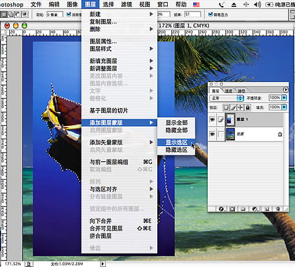Click the 频率 frequency field showing 51
The height and width of the screenshot is (267, 295).
point(193,14)
